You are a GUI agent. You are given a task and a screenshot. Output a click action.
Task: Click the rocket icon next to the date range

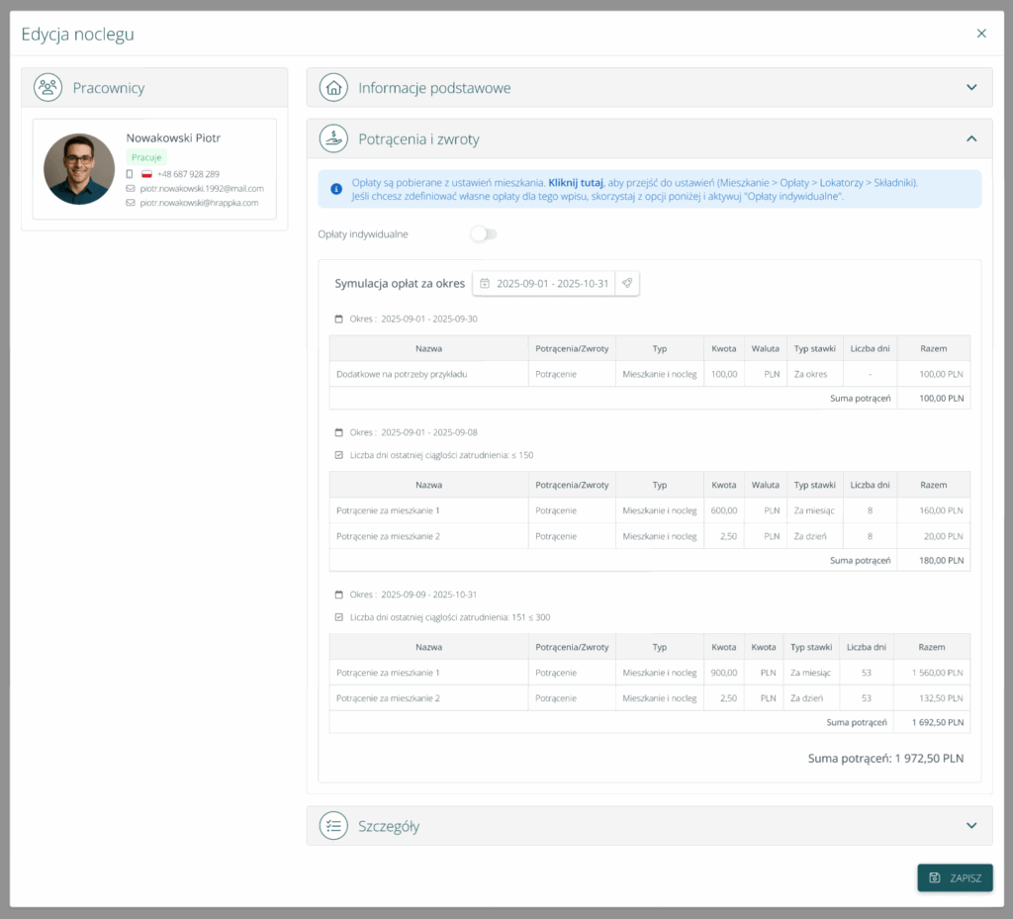[627, 283]
